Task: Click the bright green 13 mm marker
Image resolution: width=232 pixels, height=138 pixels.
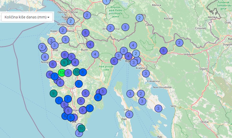Action: coord(62,73)
